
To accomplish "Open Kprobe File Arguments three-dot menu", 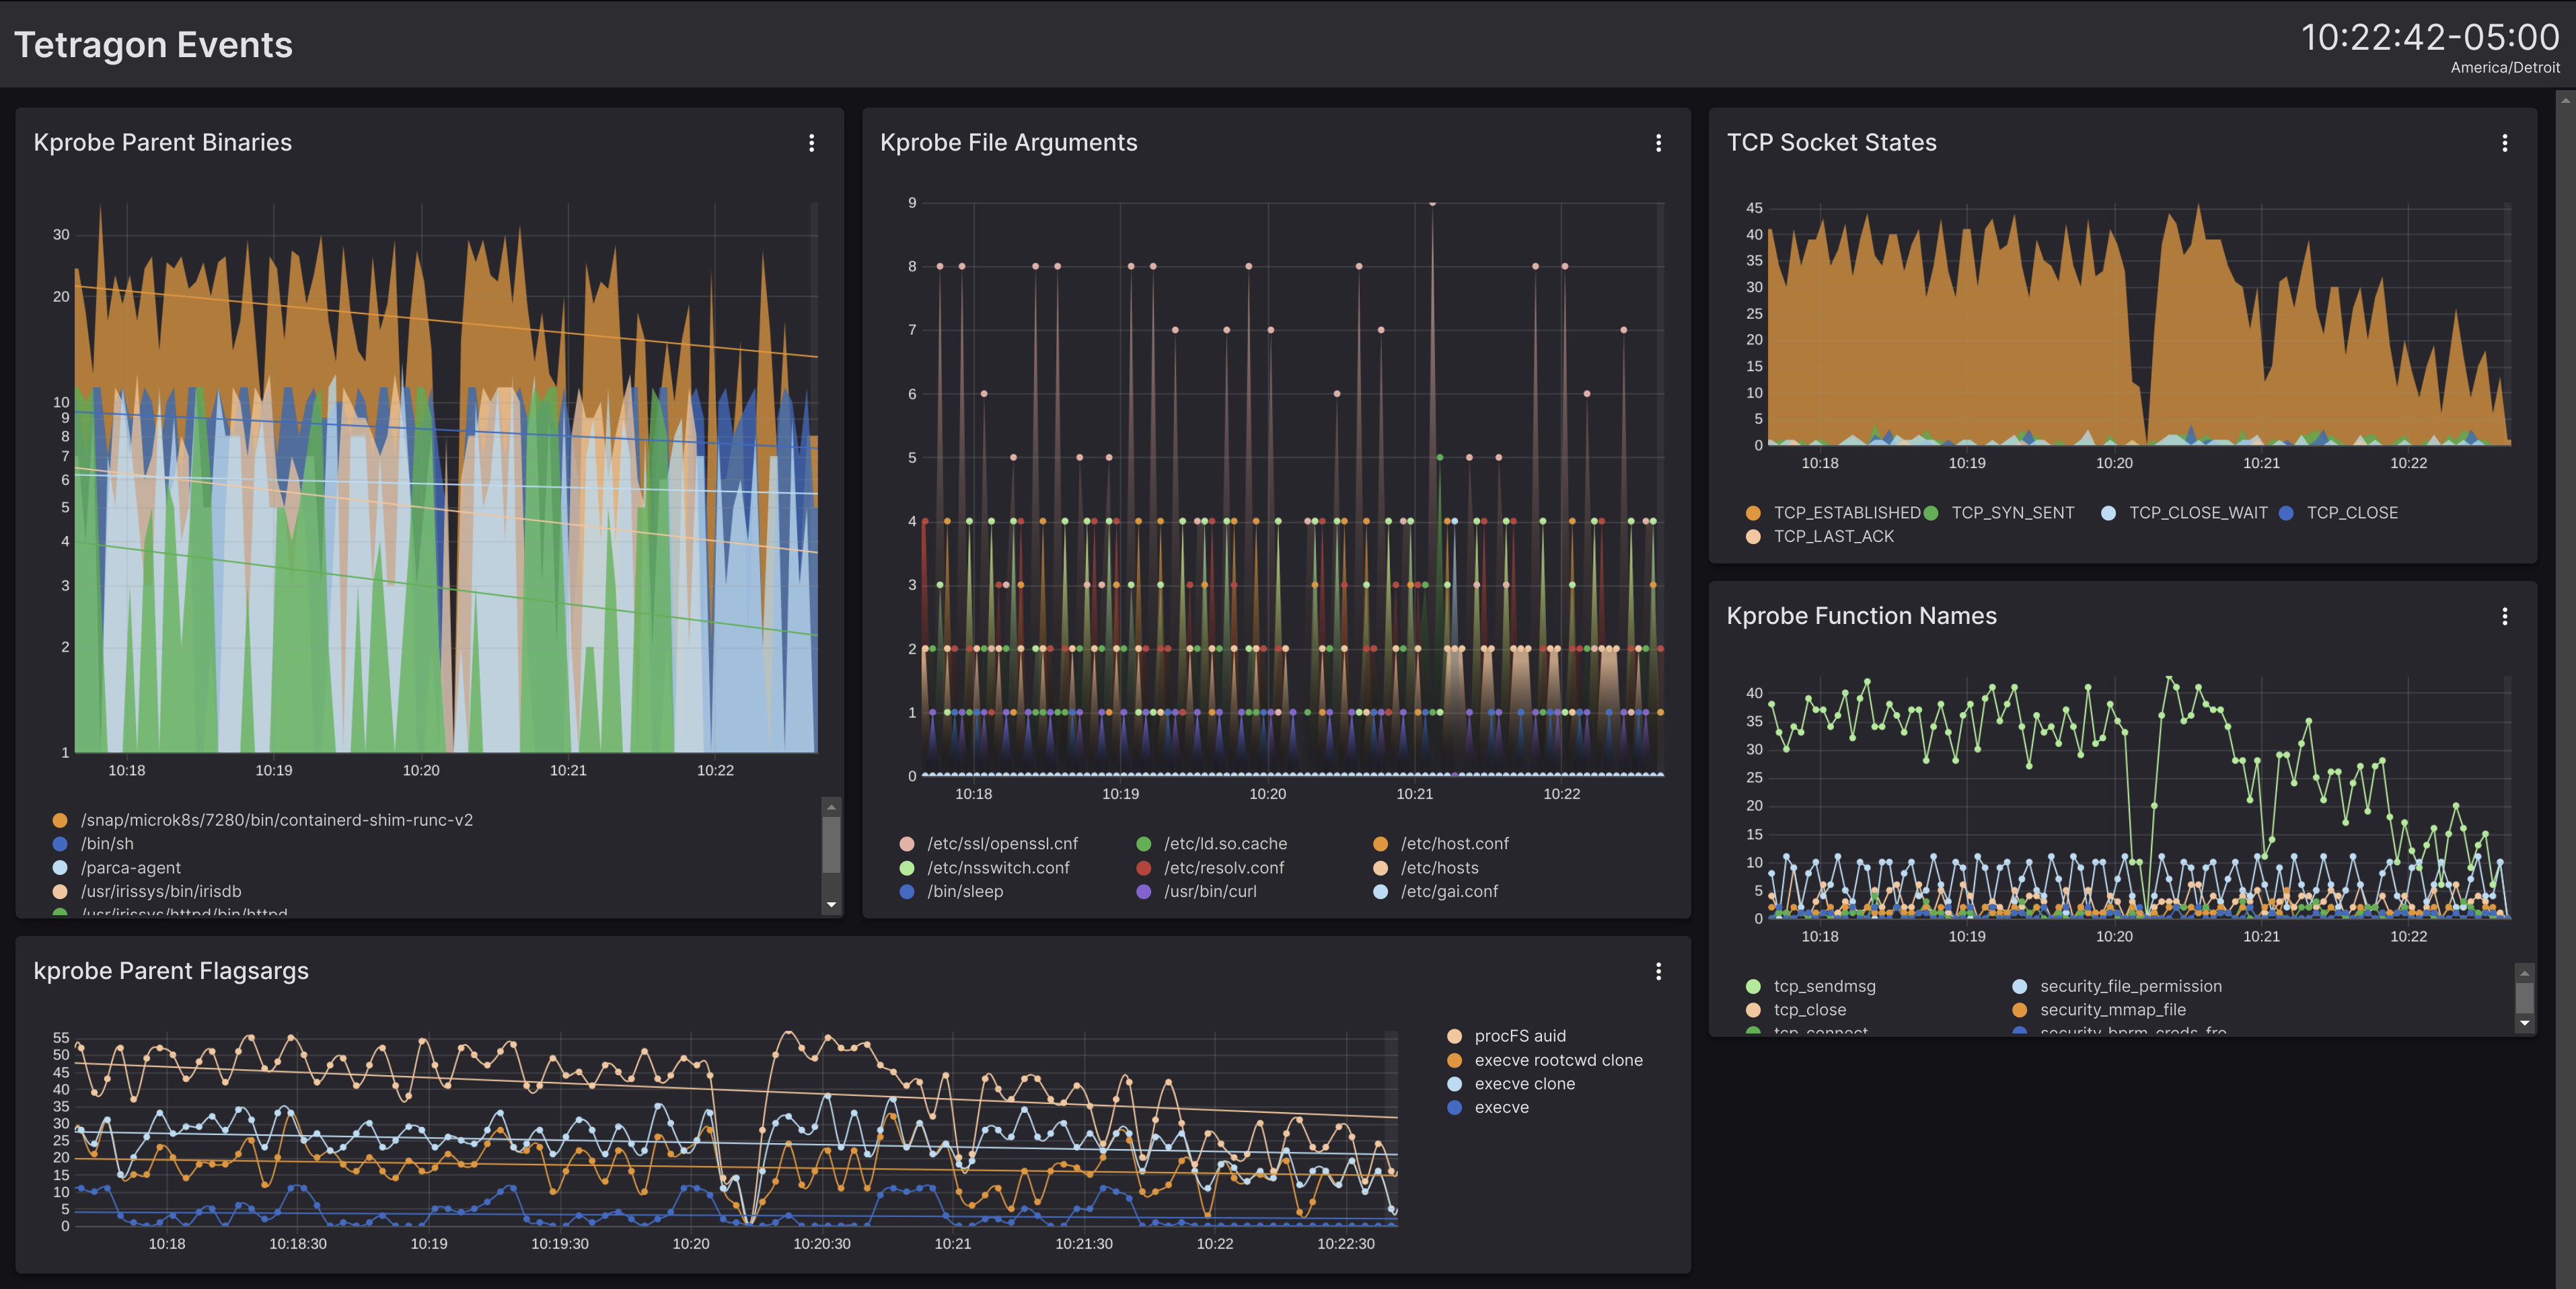I will pos(1658,143).
